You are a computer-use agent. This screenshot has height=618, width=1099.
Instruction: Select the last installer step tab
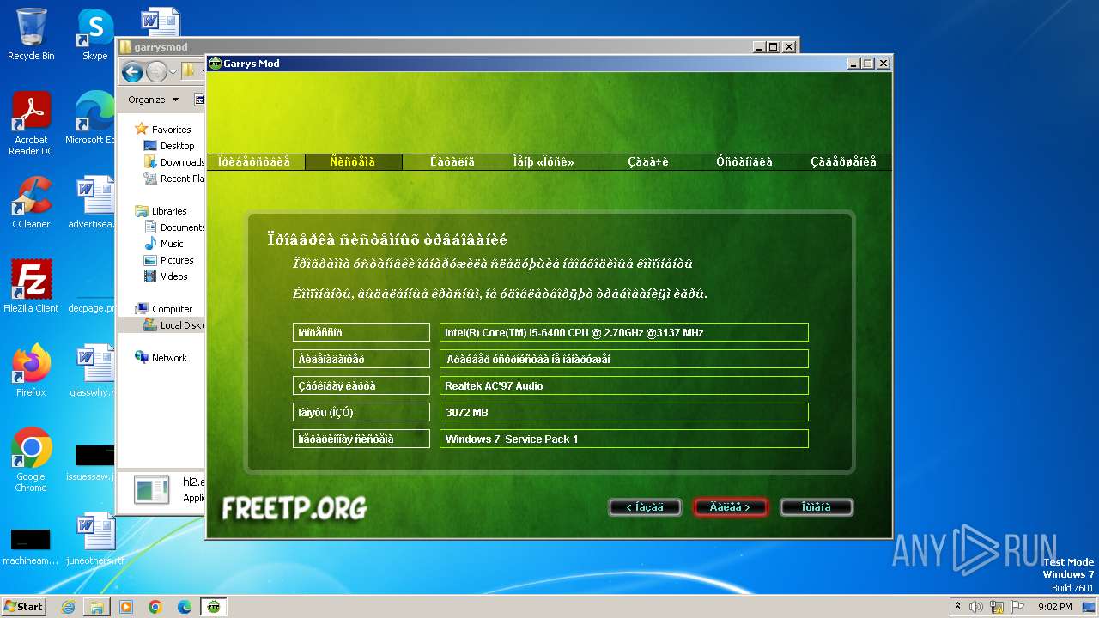click(843, 161)
